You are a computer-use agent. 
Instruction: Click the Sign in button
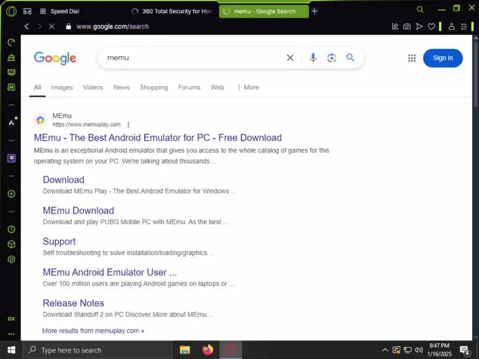point(443,58)
